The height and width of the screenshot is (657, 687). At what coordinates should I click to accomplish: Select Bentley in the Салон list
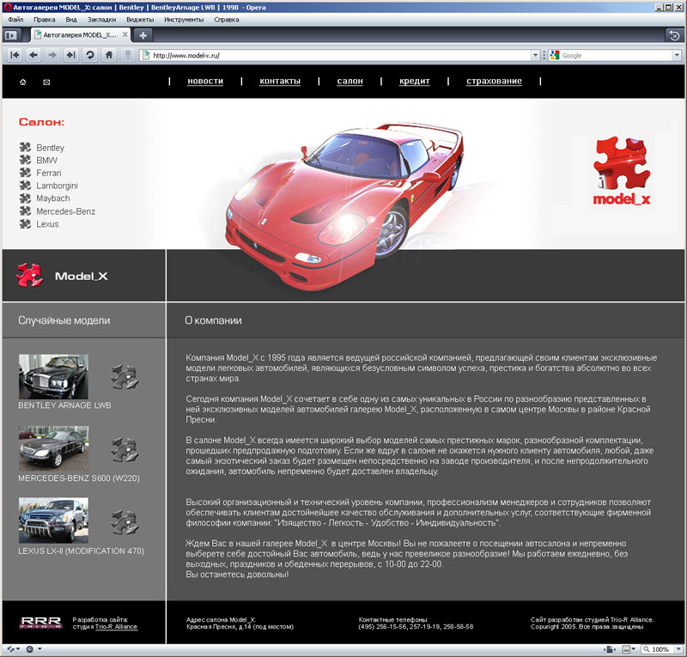click(x=50, y=148)
